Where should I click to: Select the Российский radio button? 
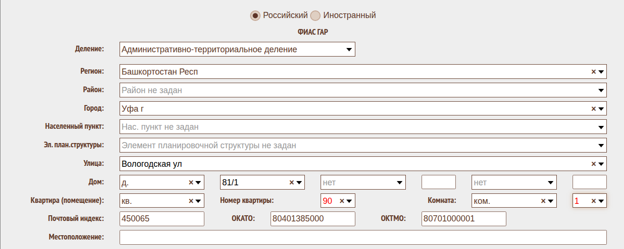[x=255, y=16]
